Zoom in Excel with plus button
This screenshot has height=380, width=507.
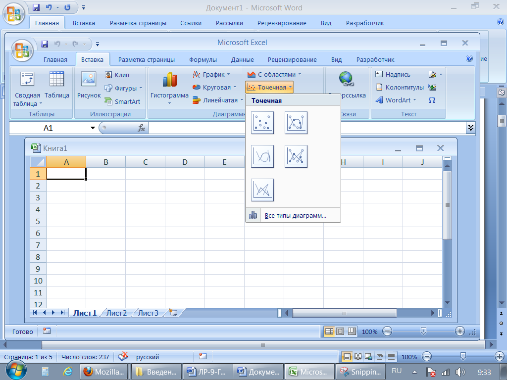[x=460, y=331]
